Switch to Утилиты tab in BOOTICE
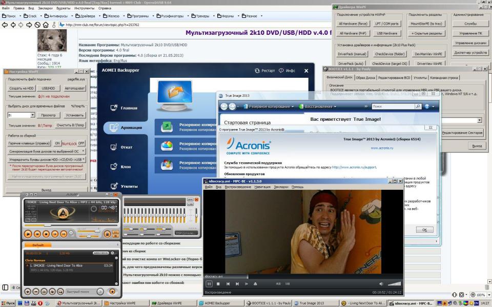The height and width of the screenshot is (307, 492). click(x=420, y=78)
